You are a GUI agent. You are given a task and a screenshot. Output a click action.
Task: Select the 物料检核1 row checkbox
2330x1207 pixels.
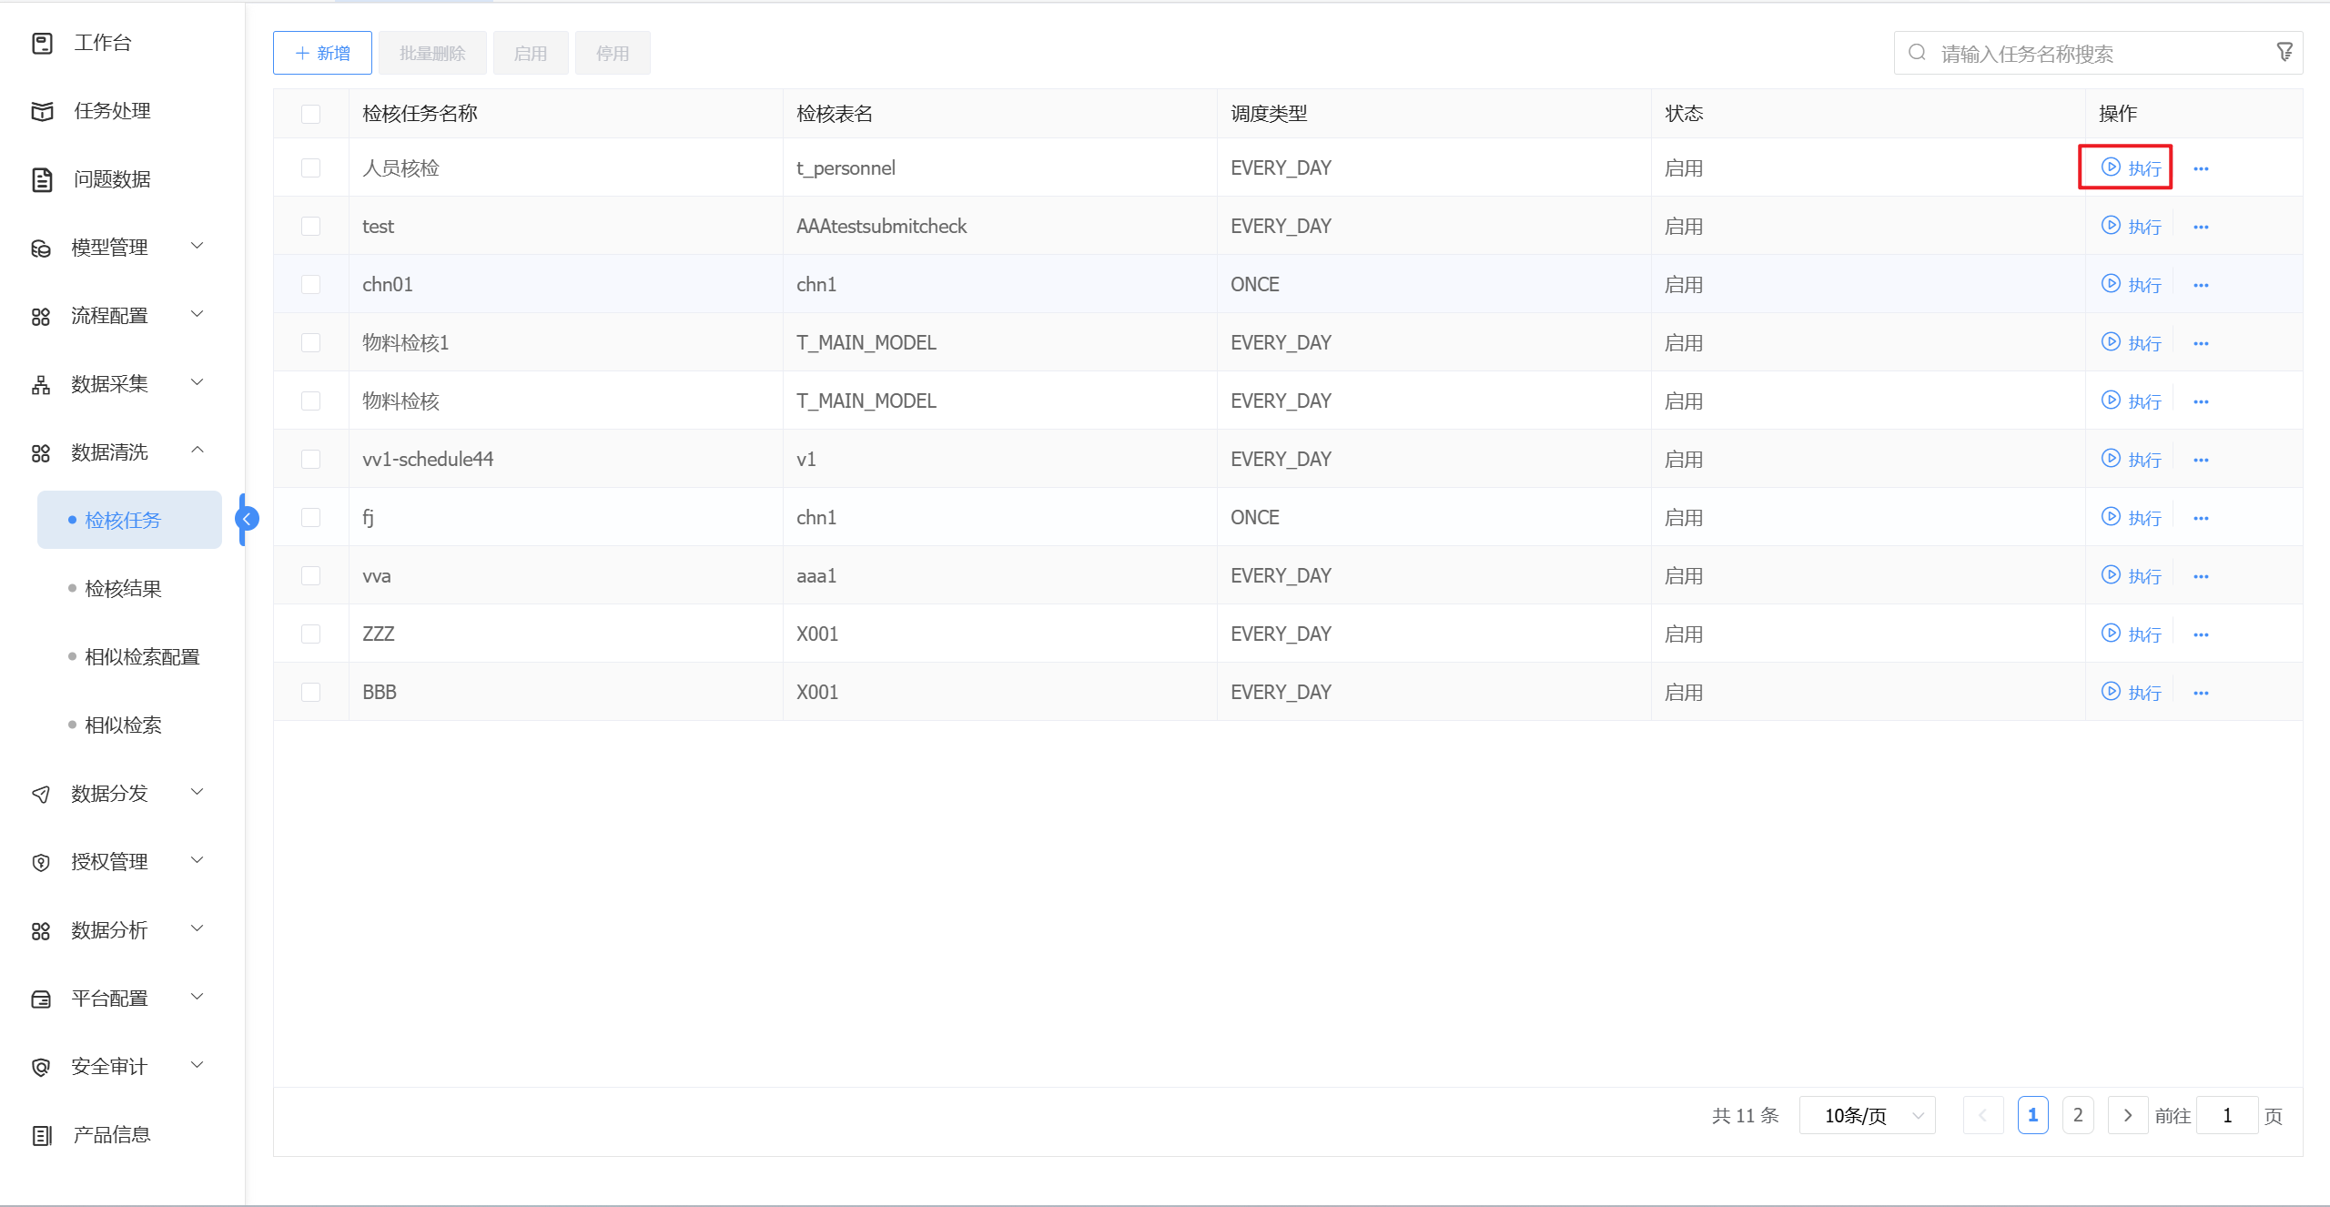click(310, 343)
